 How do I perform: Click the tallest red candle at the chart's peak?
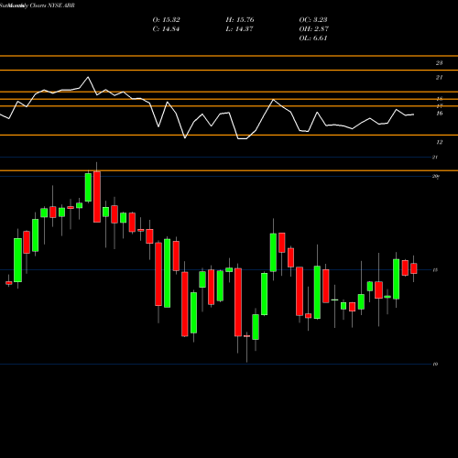click(x=97, y=197)
